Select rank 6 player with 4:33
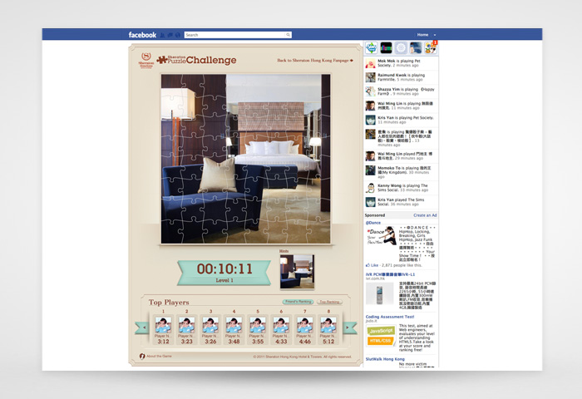582x399 pixels. tap(281, 330)
